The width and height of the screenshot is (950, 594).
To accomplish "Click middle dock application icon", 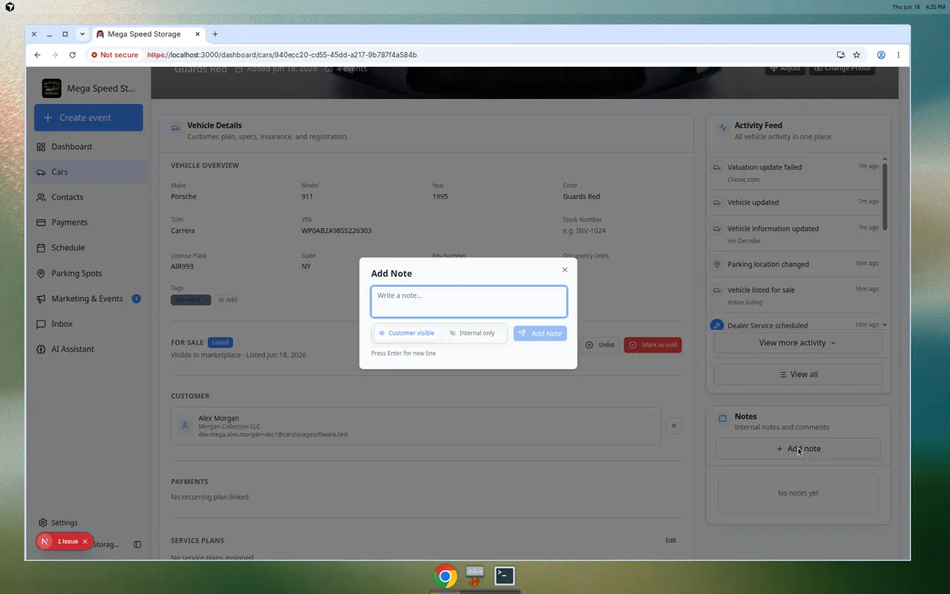I will click(x=475, y=575).
